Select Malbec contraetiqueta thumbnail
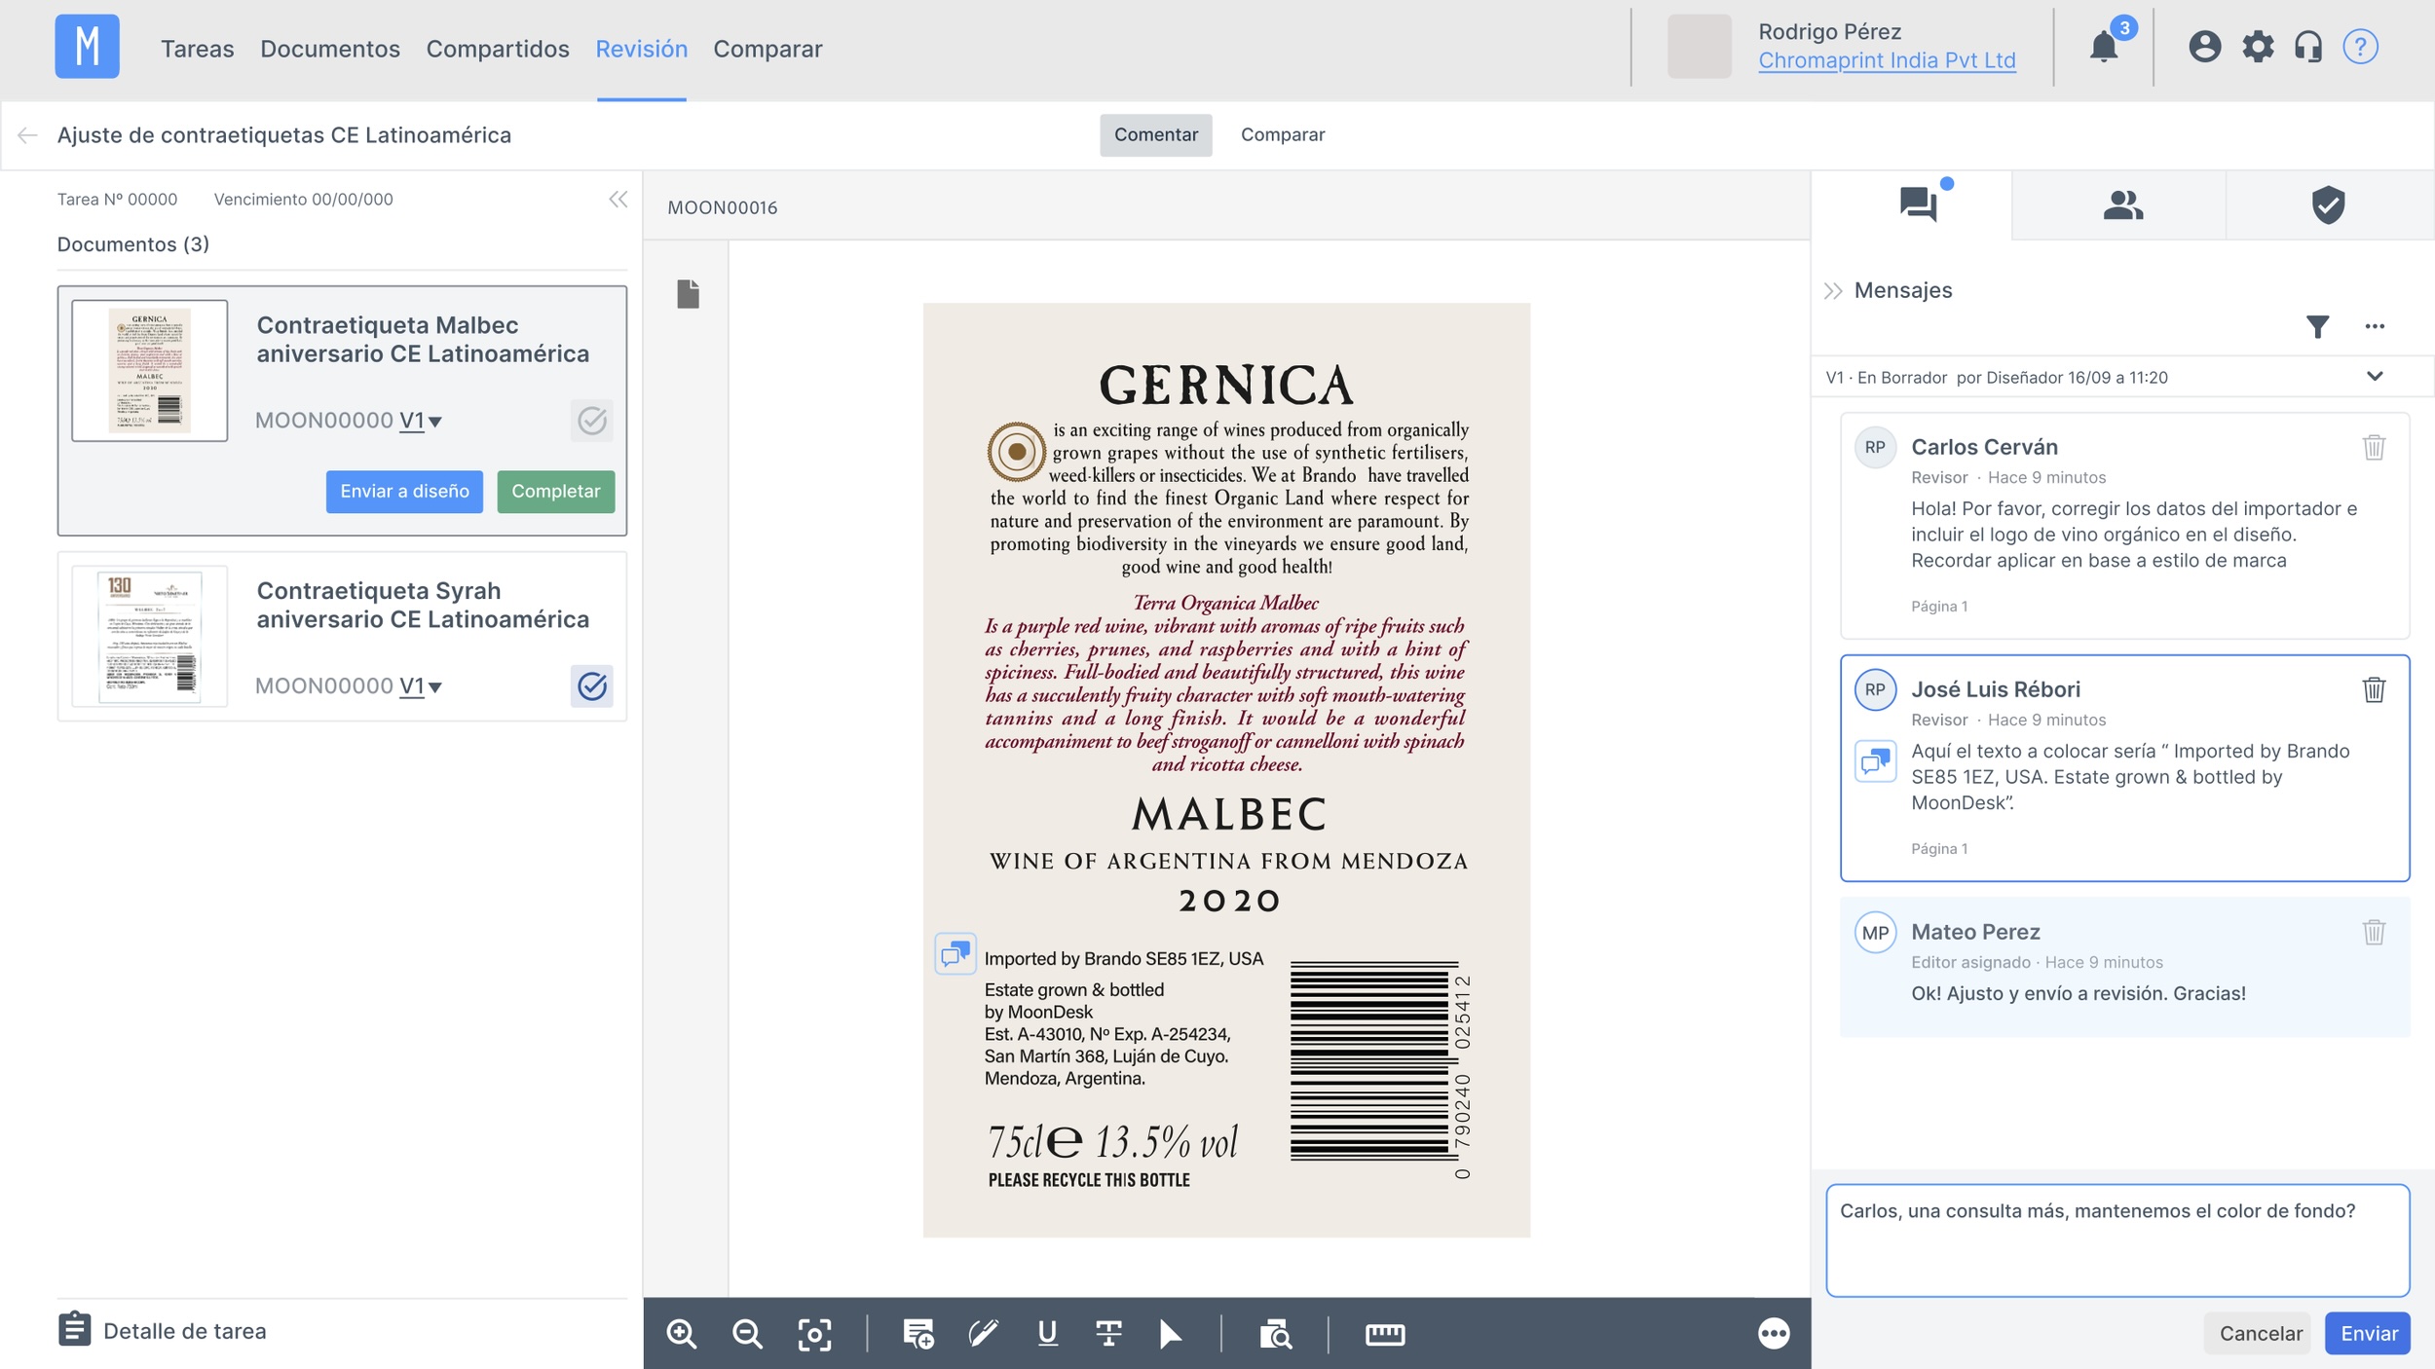 coord(150,371)
